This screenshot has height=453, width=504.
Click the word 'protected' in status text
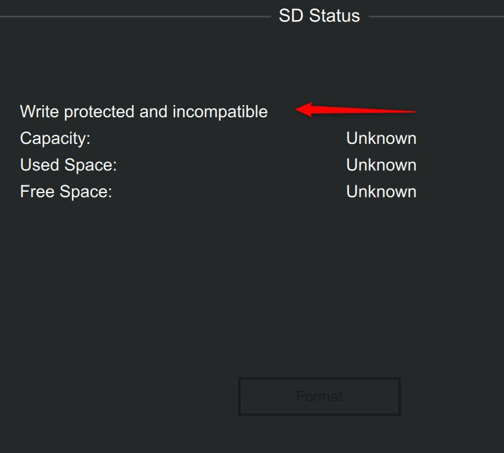(99, 112)
